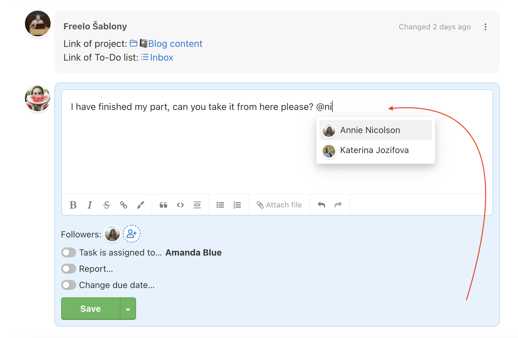This screenshot has height=338, width=518.
Task: Open the text highlight brush tool
Action: [x=140, y=205]
